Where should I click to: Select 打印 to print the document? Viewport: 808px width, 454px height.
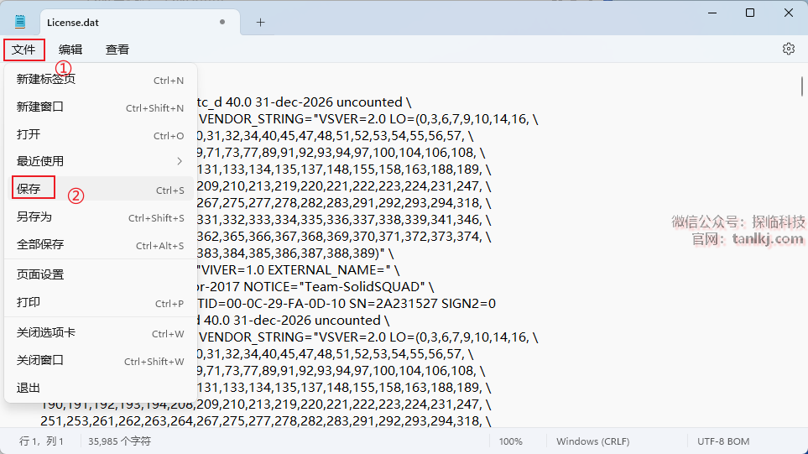coord(29,303)
